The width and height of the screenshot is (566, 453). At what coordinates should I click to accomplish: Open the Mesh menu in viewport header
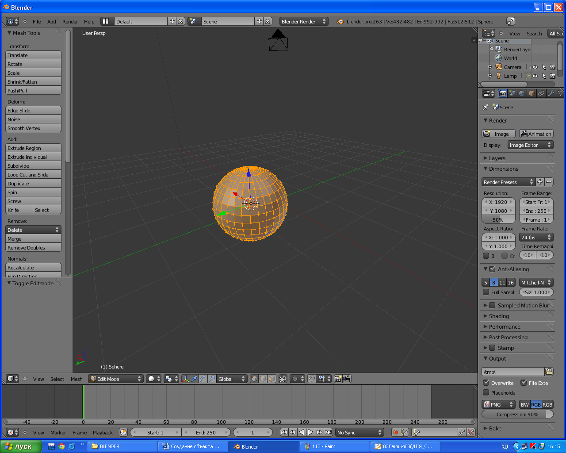pos(76,379)
